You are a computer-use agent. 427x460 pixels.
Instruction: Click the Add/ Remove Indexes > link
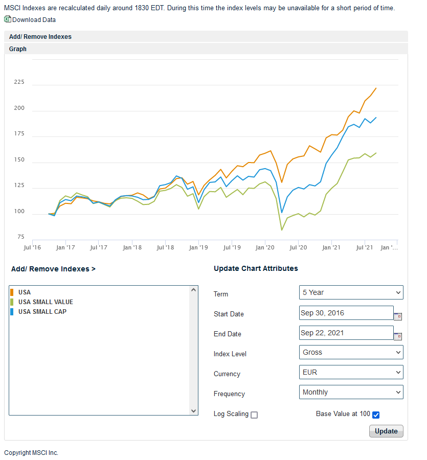coord(53,269)
